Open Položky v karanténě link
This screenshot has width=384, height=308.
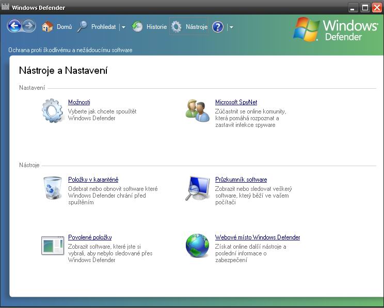(93, 180)
